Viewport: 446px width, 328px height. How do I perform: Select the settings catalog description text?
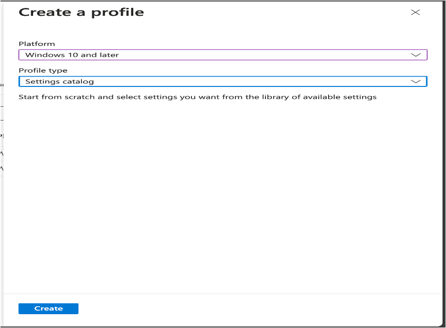tap(197, 97)
